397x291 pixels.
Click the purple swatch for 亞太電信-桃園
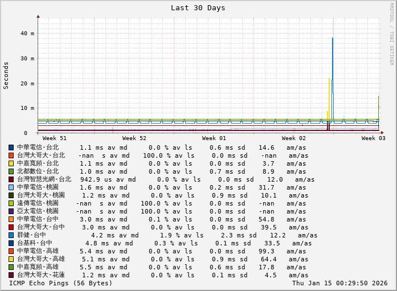coord(11,211)
